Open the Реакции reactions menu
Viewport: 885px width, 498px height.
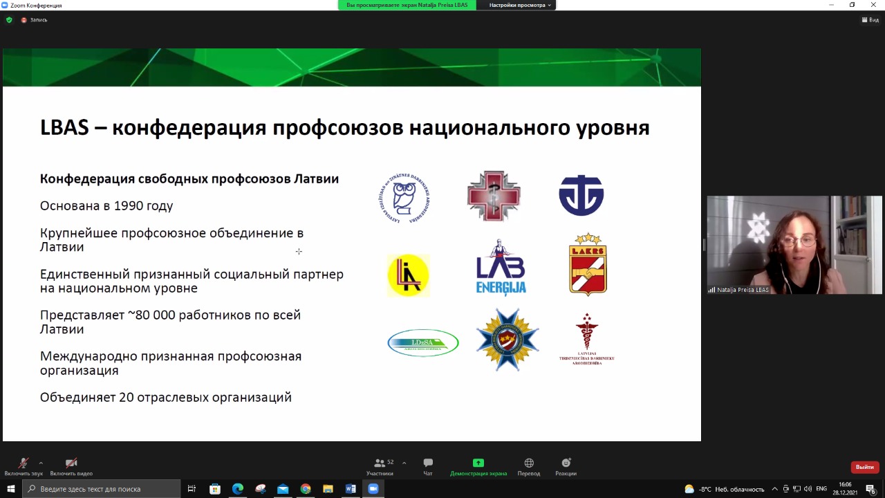pyautogui.click(x=566, y=467)
